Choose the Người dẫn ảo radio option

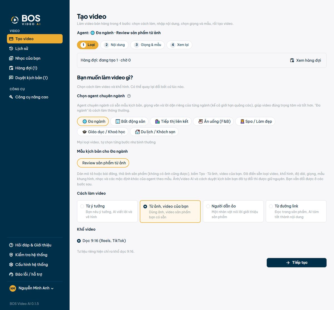[x=208, y=206]
